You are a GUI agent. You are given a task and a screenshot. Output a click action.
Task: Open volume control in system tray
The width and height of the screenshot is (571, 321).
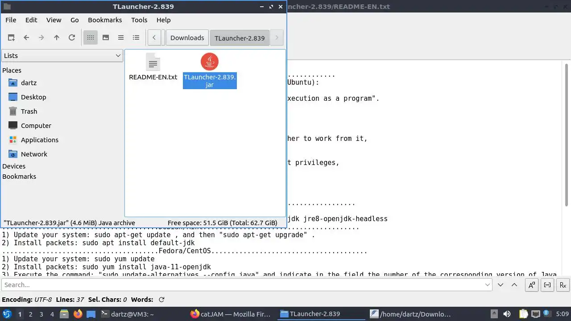click(507, 314)
